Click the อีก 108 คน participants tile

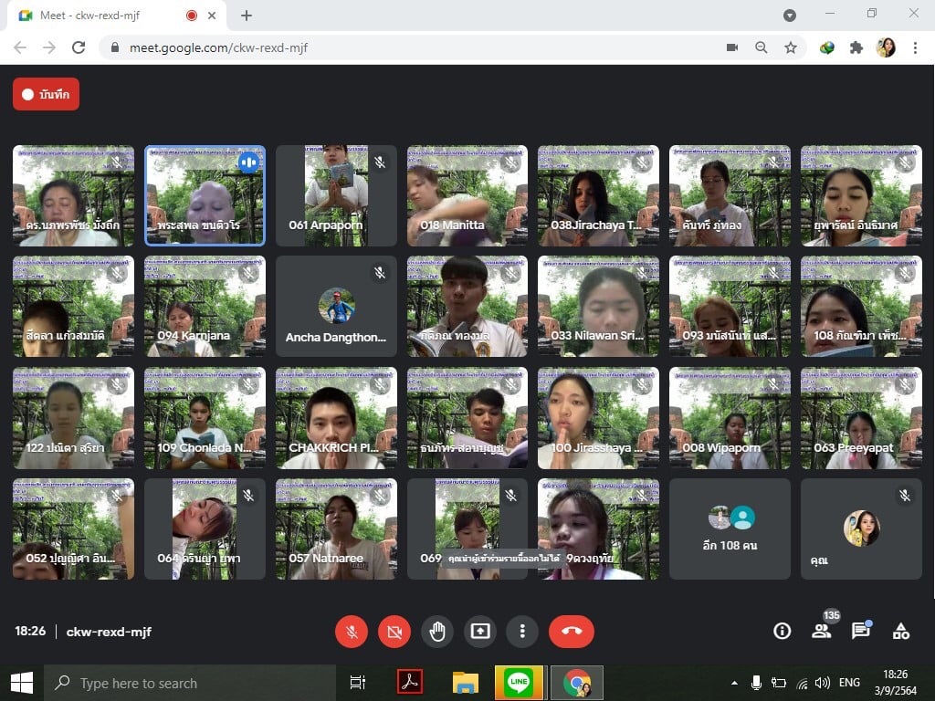click(730, 528)
